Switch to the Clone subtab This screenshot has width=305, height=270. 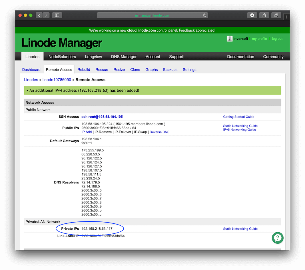[135, 69]
